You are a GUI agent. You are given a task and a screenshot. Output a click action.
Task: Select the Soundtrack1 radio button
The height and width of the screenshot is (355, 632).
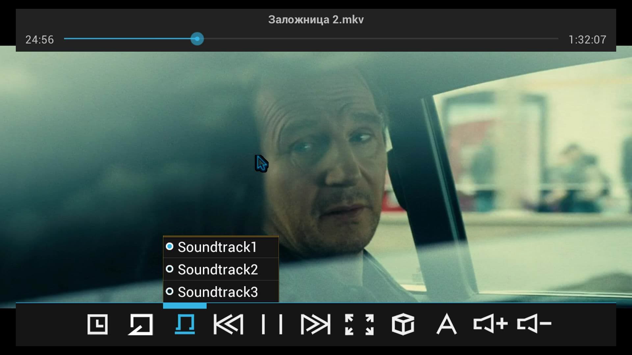[x=170, y=247]
